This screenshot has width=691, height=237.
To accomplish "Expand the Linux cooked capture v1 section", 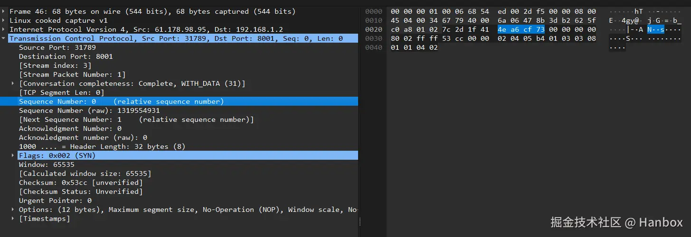I will [x=4, y=20].
